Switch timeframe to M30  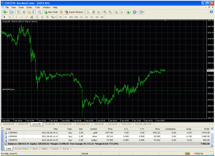coord(76,17)
